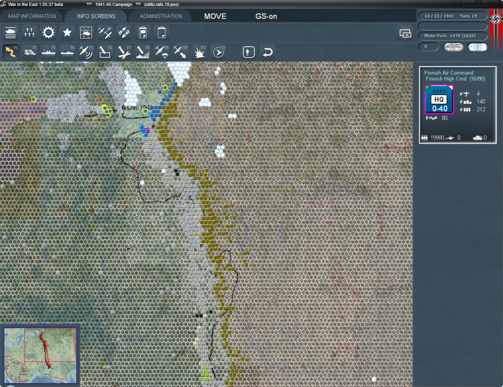Click the F11 explosion combat icon
Image resolution: width=503 pixels, height=387 pixels.
point(199,52)
